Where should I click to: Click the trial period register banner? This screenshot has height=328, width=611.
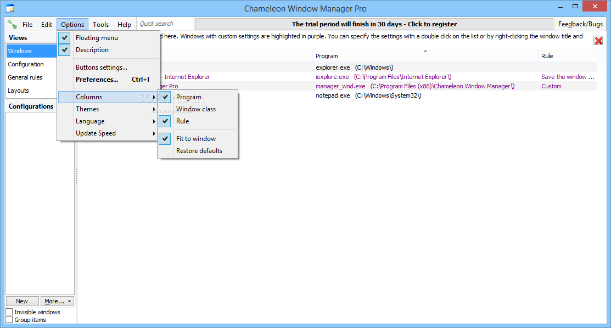tap(374, 24)
